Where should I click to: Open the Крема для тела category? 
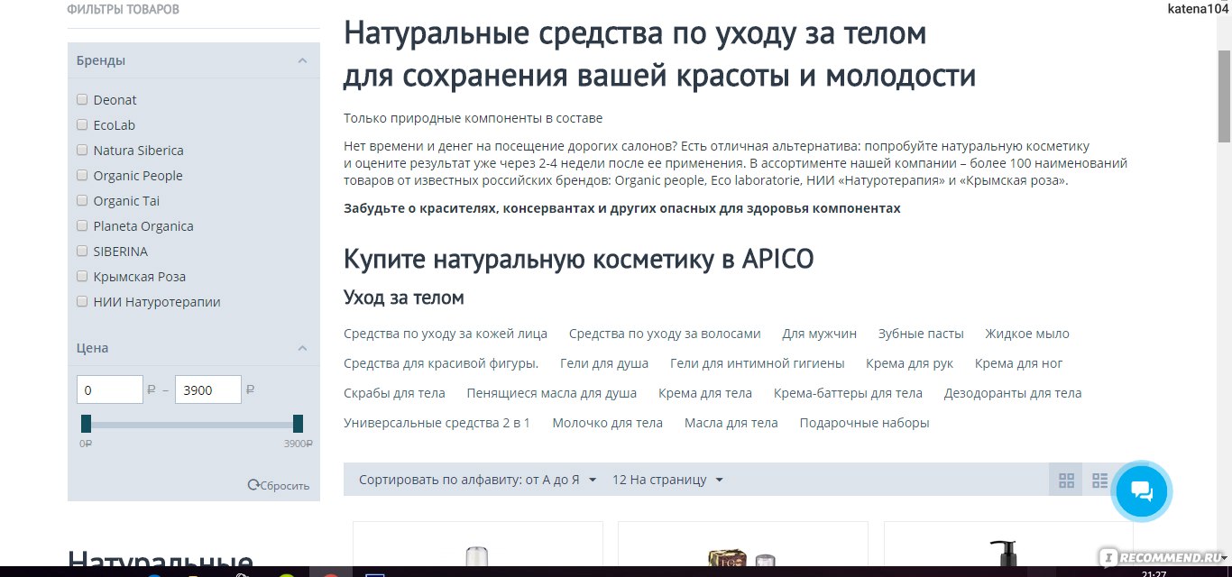(705, 393)
